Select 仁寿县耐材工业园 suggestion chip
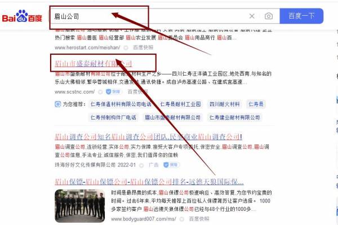Screen dimensions: 338x225 pos(180,104)
